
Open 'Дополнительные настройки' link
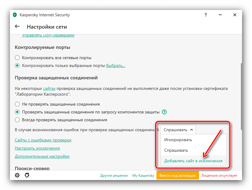tap(42, 156)
